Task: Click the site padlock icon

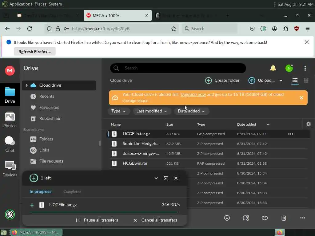Action: (x=58, y=29)
